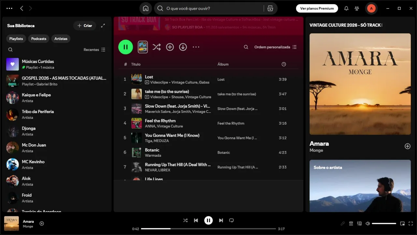Open the artist Monge link in the side panel
Screen dimensions: 417x235
[316, 150]
